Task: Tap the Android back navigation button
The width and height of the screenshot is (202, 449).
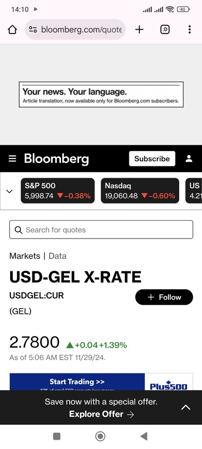Action: 144,436
